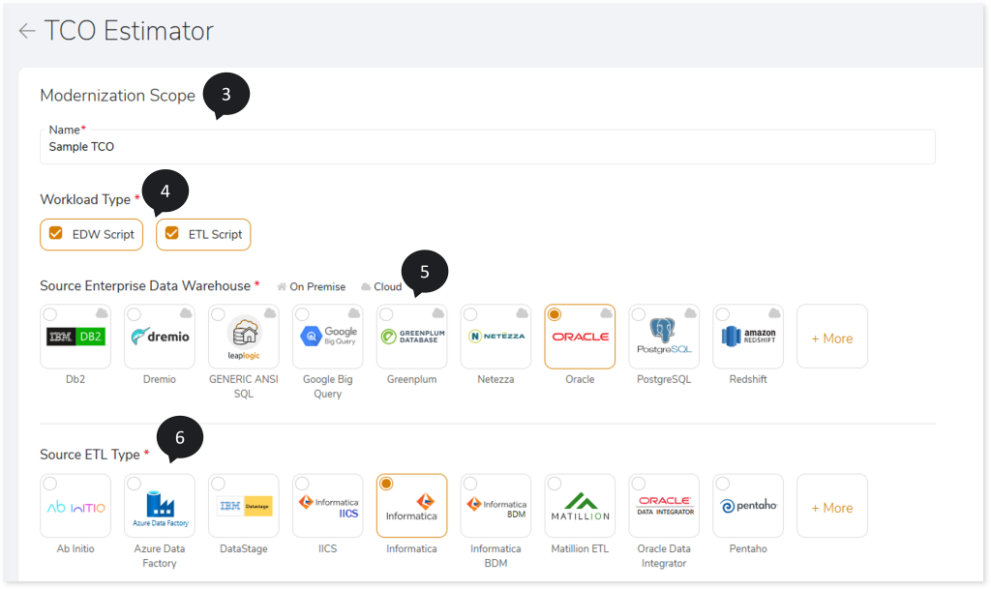Screen dimensions: 991x589
Task: Select the Oracle Data Integrator tile
Action: pyautogui.click(x=664, y=506)
